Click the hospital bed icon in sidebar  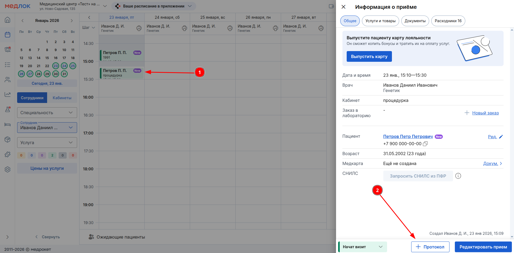(x=7, y=124)
